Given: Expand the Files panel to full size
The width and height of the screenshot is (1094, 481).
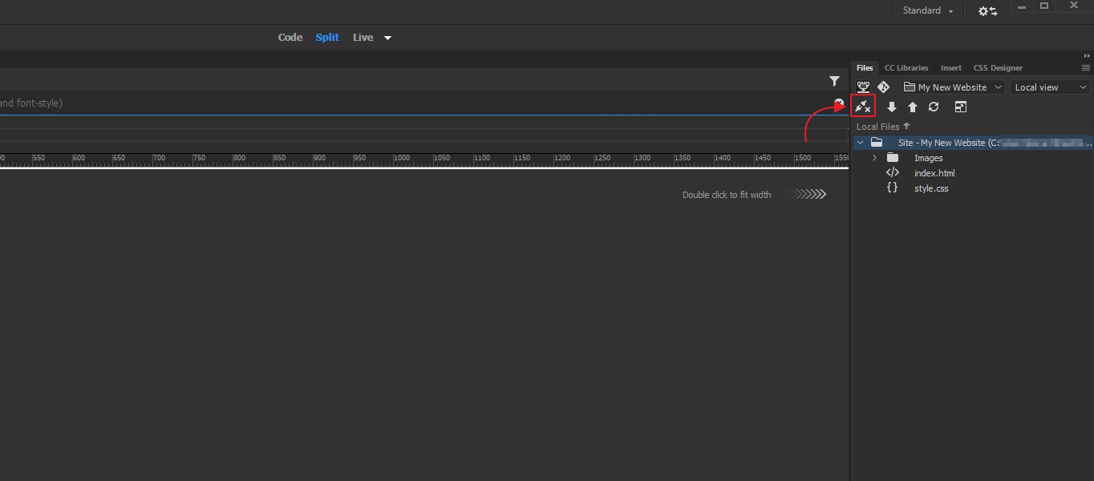Looking at the screenshot, I should pos(960,107).
